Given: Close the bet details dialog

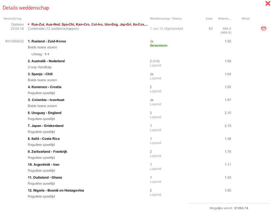Looking at the screenshot, I should (268, 4).
